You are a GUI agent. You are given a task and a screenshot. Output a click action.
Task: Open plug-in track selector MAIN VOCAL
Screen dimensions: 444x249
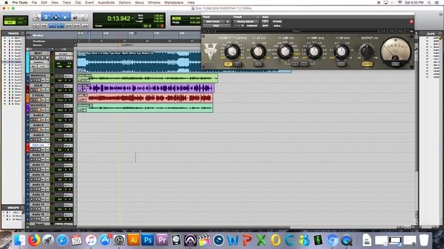click(x=214, y=21)
